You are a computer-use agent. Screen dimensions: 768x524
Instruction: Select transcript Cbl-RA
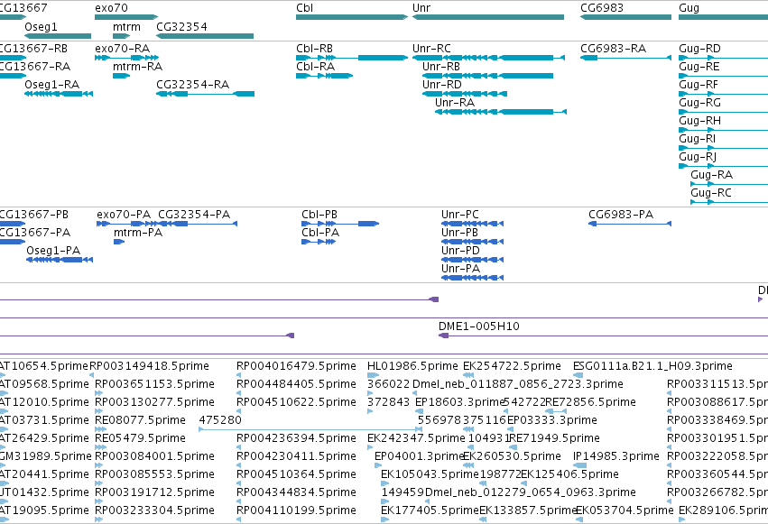coord(324,76)
